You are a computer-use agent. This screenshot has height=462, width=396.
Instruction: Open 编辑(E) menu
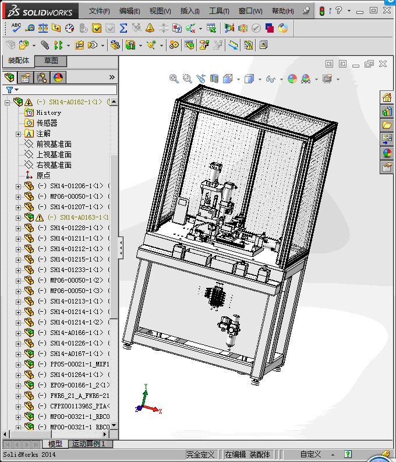pyautogui.click(x=129, y=11)
